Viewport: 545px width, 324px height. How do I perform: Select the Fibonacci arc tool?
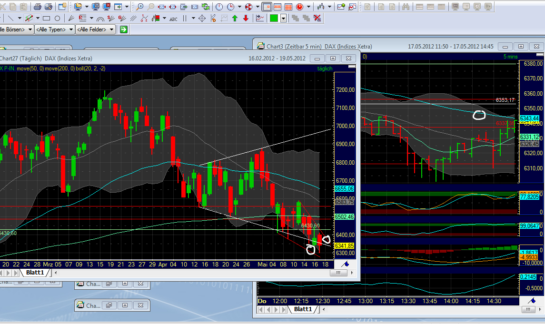[x=100, y=18]
